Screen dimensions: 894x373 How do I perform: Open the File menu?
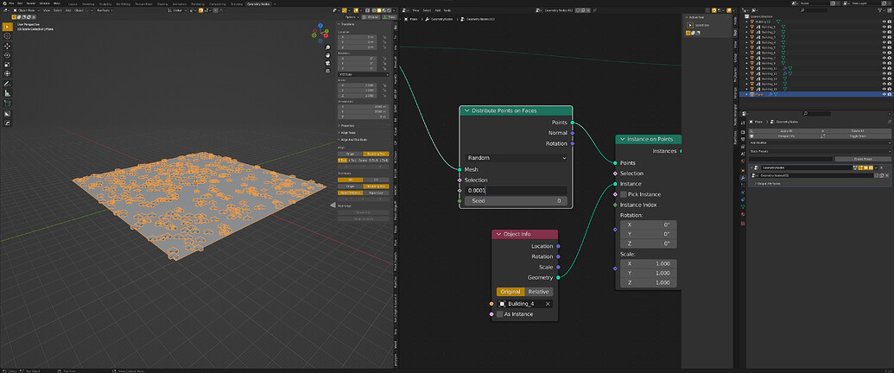(x=11, y=3)
